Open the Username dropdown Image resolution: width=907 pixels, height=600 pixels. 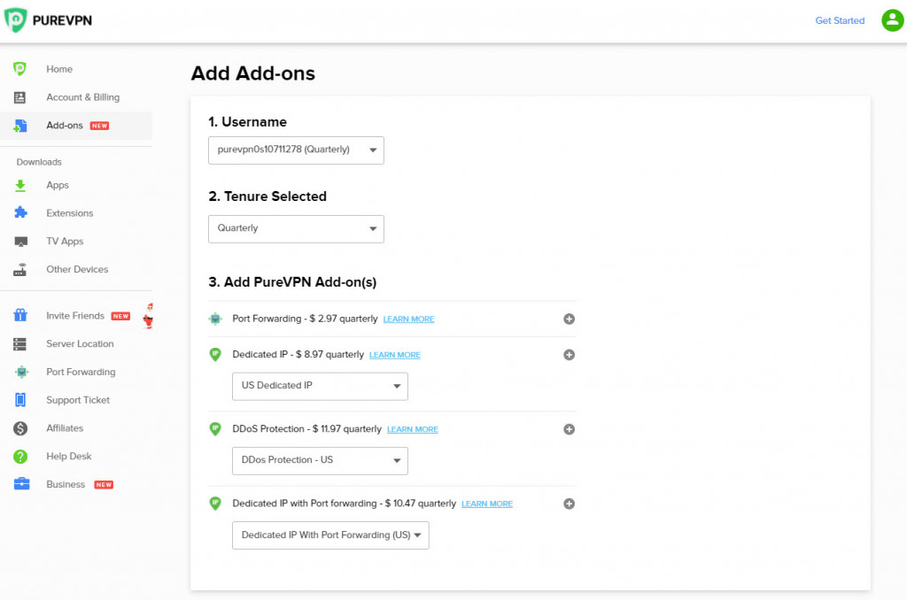[x=296, y=150]
